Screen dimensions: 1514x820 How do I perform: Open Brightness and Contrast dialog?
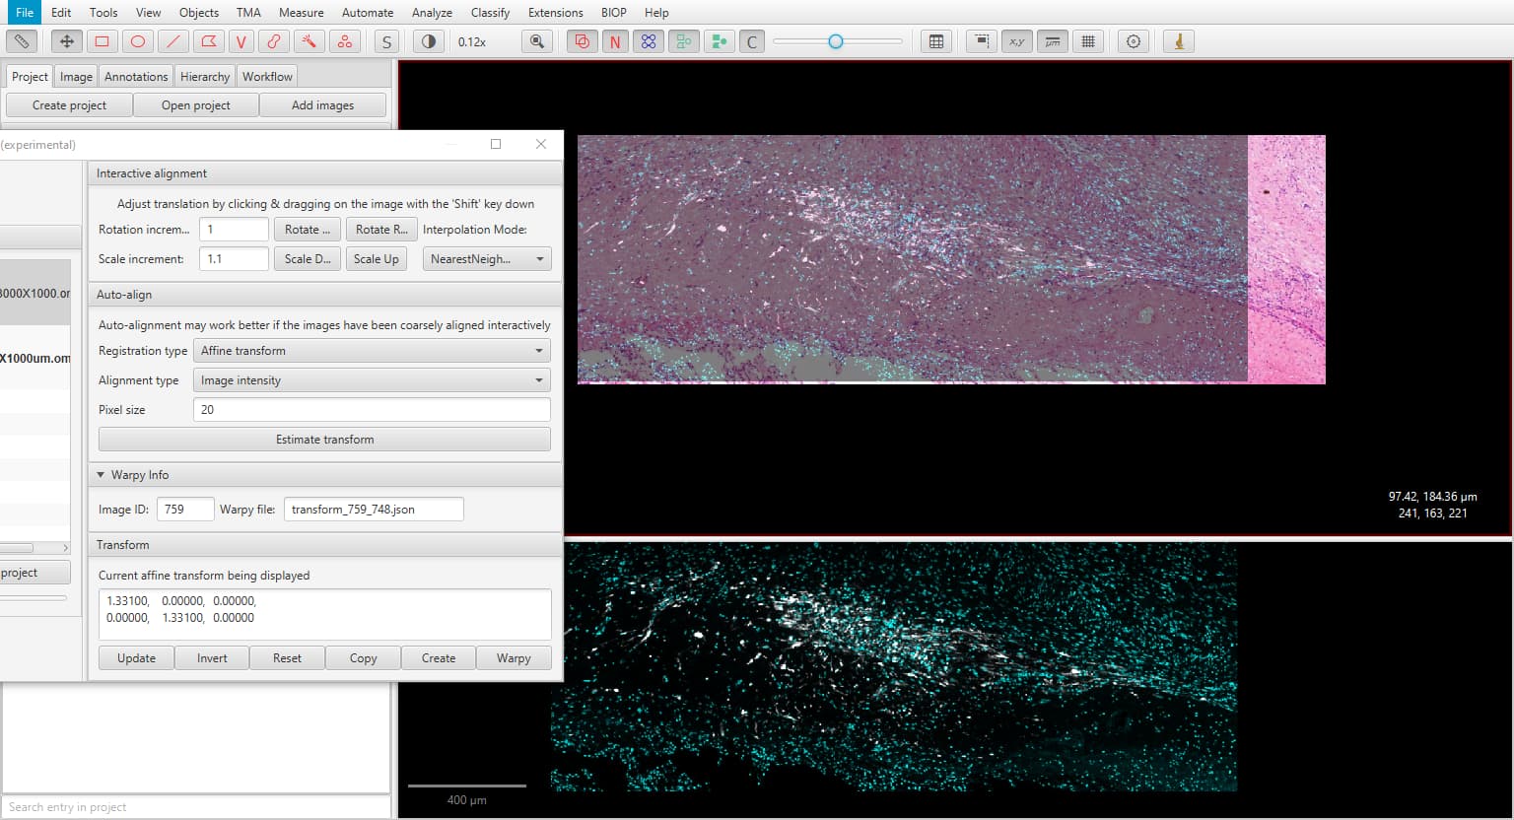click(x=428, y=41)
